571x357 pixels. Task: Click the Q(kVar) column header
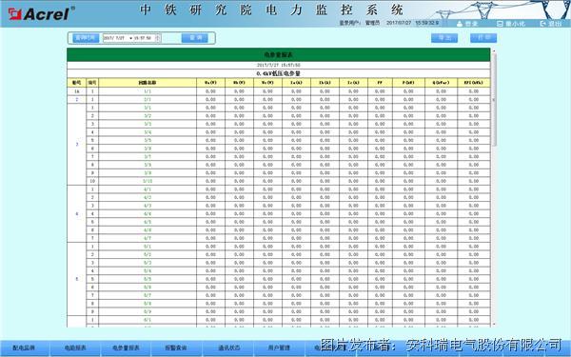click(441, 83)
